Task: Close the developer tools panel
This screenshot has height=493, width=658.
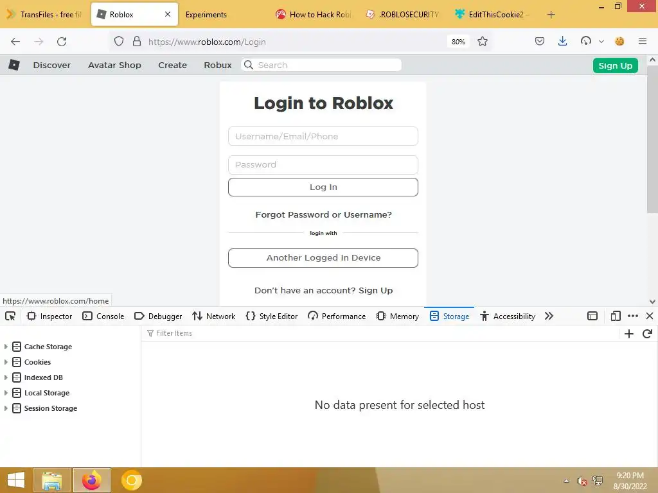Action: [650, 316]
